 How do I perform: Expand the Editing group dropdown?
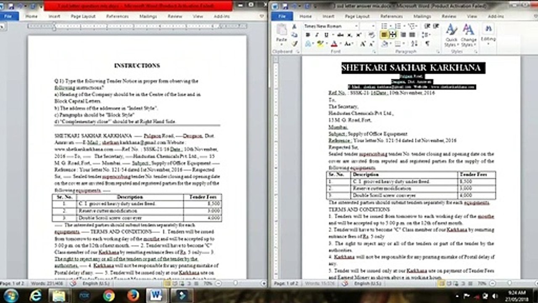pos(488,34)
